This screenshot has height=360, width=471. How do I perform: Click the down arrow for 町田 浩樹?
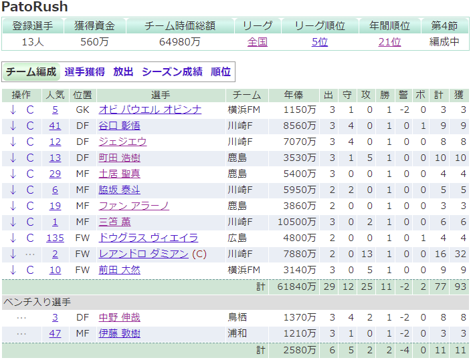[x=13, y=158]
